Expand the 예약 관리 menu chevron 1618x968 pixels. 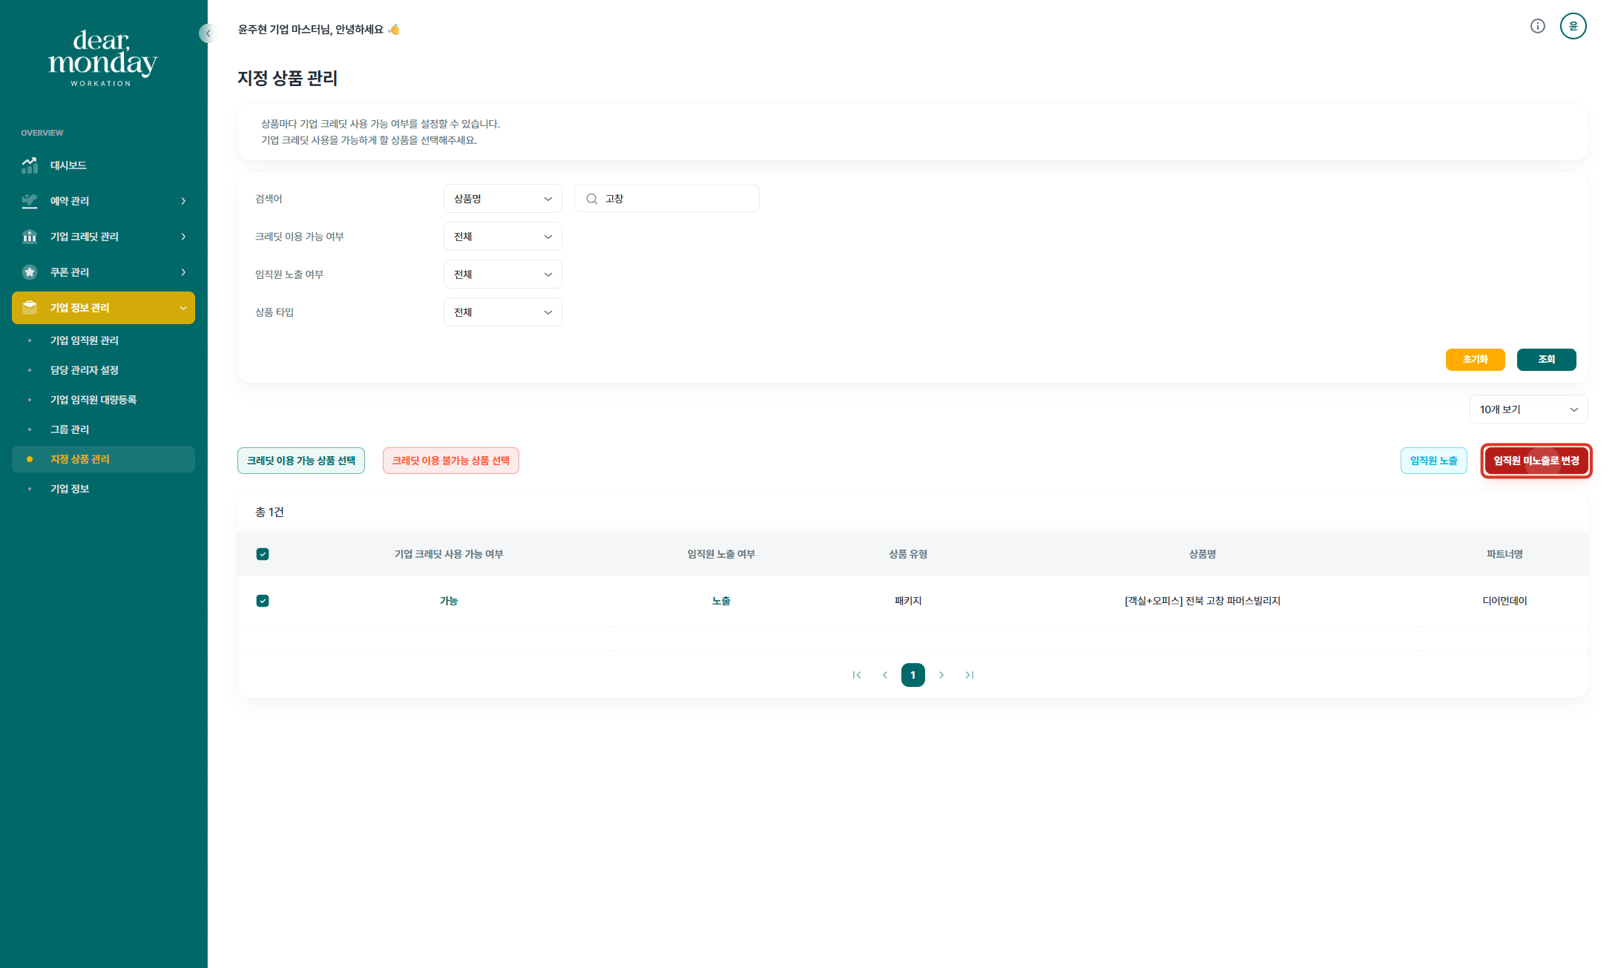(183, 201)
